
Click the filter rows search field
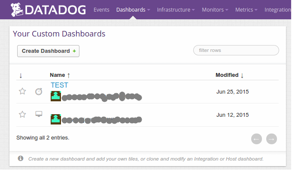(236, 50)
